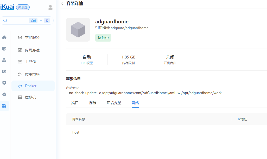Click the 网络名称 column header
This screenshot has height=159, width=267.
click(79, 119)
